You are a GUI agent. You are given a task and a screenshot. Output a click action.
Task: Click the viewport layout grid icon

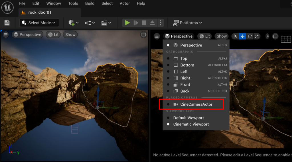click(x=286, y=39)
